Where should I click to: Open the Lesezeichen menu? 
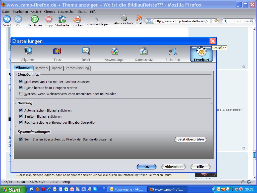coord(67,12)
